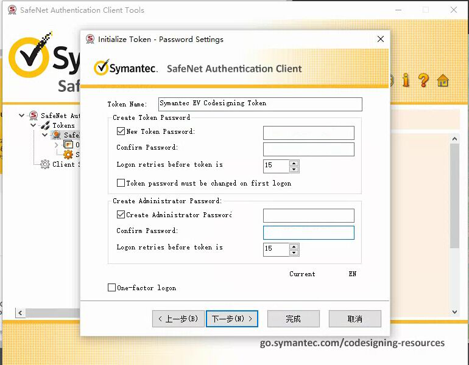Image resolution: width=469 pixels, height=365 pixels.
Task: Decrease token password logon retries
Action: point(294,169)
